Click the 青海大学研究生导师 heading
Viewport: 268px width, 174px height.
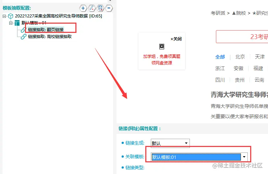[239, 95]
